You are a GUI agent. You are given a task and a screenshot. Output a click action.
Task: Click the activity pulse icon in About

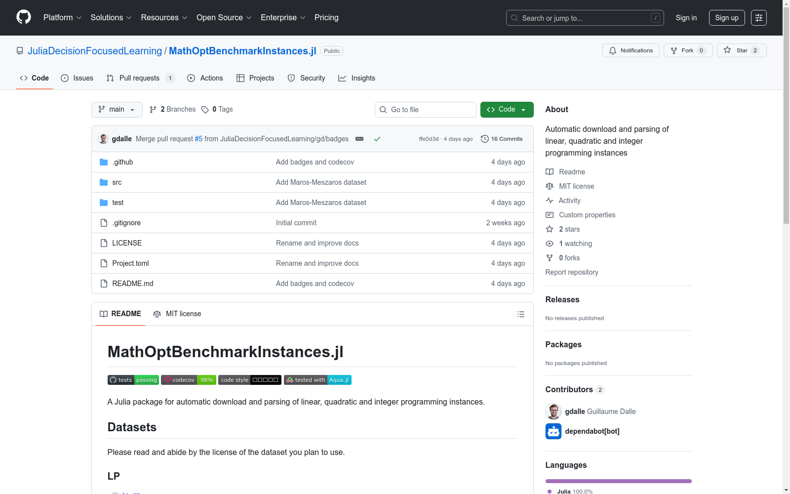click(x=550, y=201)
